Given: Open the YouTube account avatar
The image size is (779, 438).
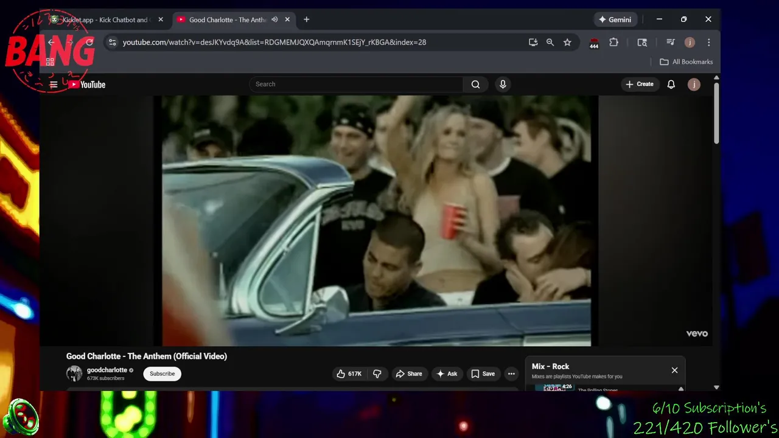Looking at the screenshot, I should 694,85.
